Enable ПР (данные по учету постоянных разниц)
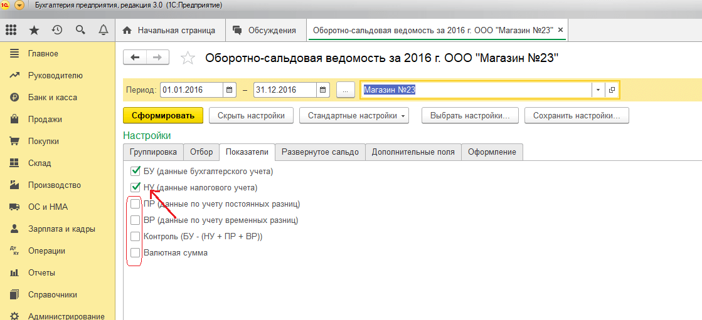 (135, 204)
